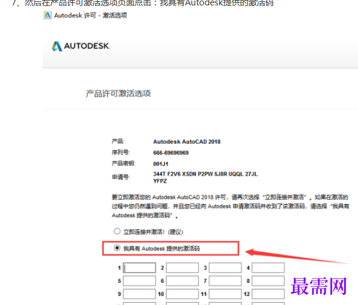Click the 产品许可激活选项 heading

[x=119, y=94]
